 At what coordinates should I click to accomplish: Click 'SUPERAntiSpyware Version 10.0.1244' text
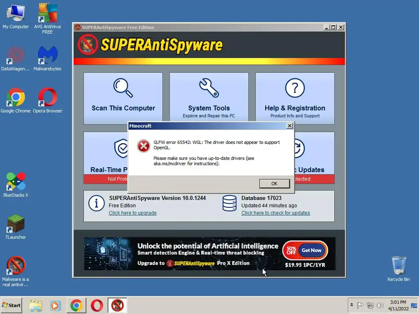(158, 198)
